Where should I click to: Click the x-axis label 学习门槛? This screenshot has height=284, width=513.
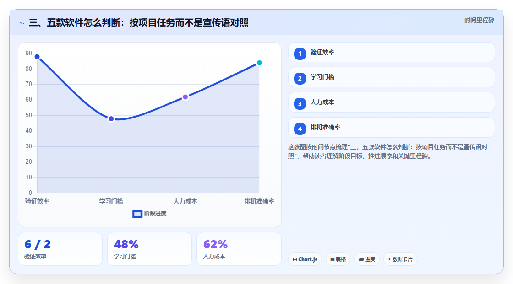[x=111, y=201]
